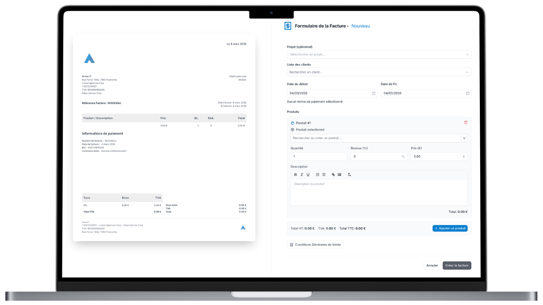Expand the product search combo box chevron
The height and width of the screenshot is (305, 543).
(x=464, y=138)
